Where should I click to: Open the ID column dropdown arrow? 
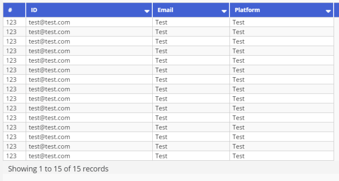(x=147, y=11)
